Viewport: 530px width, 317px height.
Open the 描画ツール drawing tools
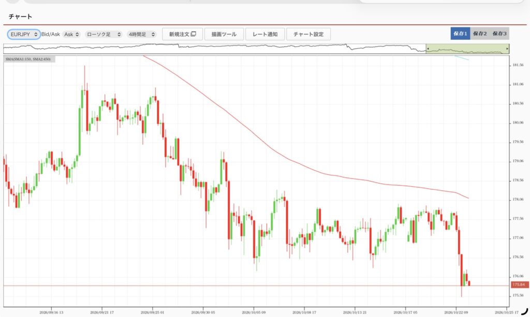pyautogui.click(x=224, y=34)
